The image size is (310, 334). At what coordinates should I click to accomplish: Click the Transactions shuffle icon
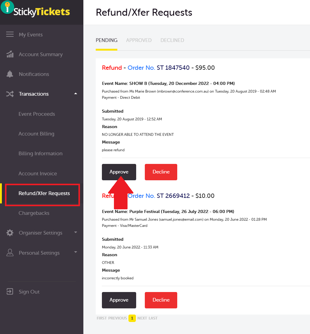(x=10, y=94)
